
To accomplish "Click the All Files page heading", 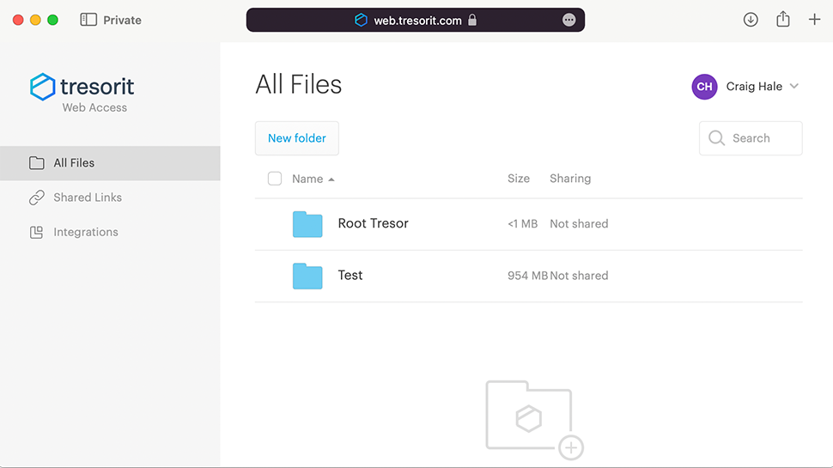I will 299,84.
